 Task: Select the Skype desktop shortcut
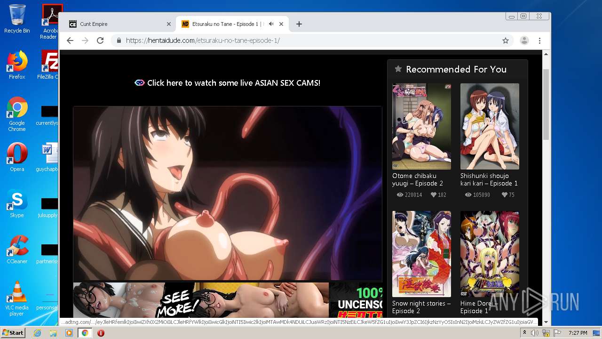[x=17, y=203]
